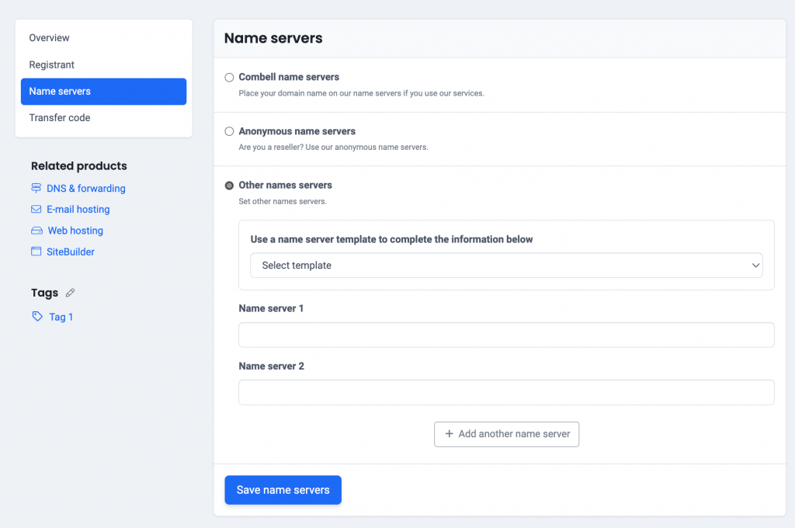Click the plus icon in Add another name server
The image size is (795, 528).
point(450,434)
